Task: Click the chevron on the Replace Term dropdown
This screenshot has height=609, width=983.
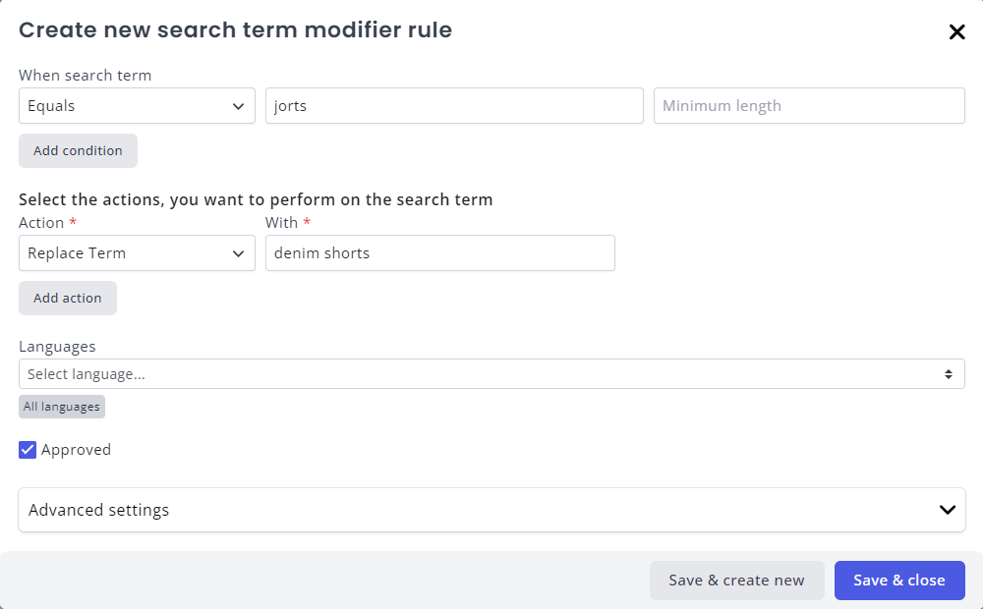Action: click(238, 253)
